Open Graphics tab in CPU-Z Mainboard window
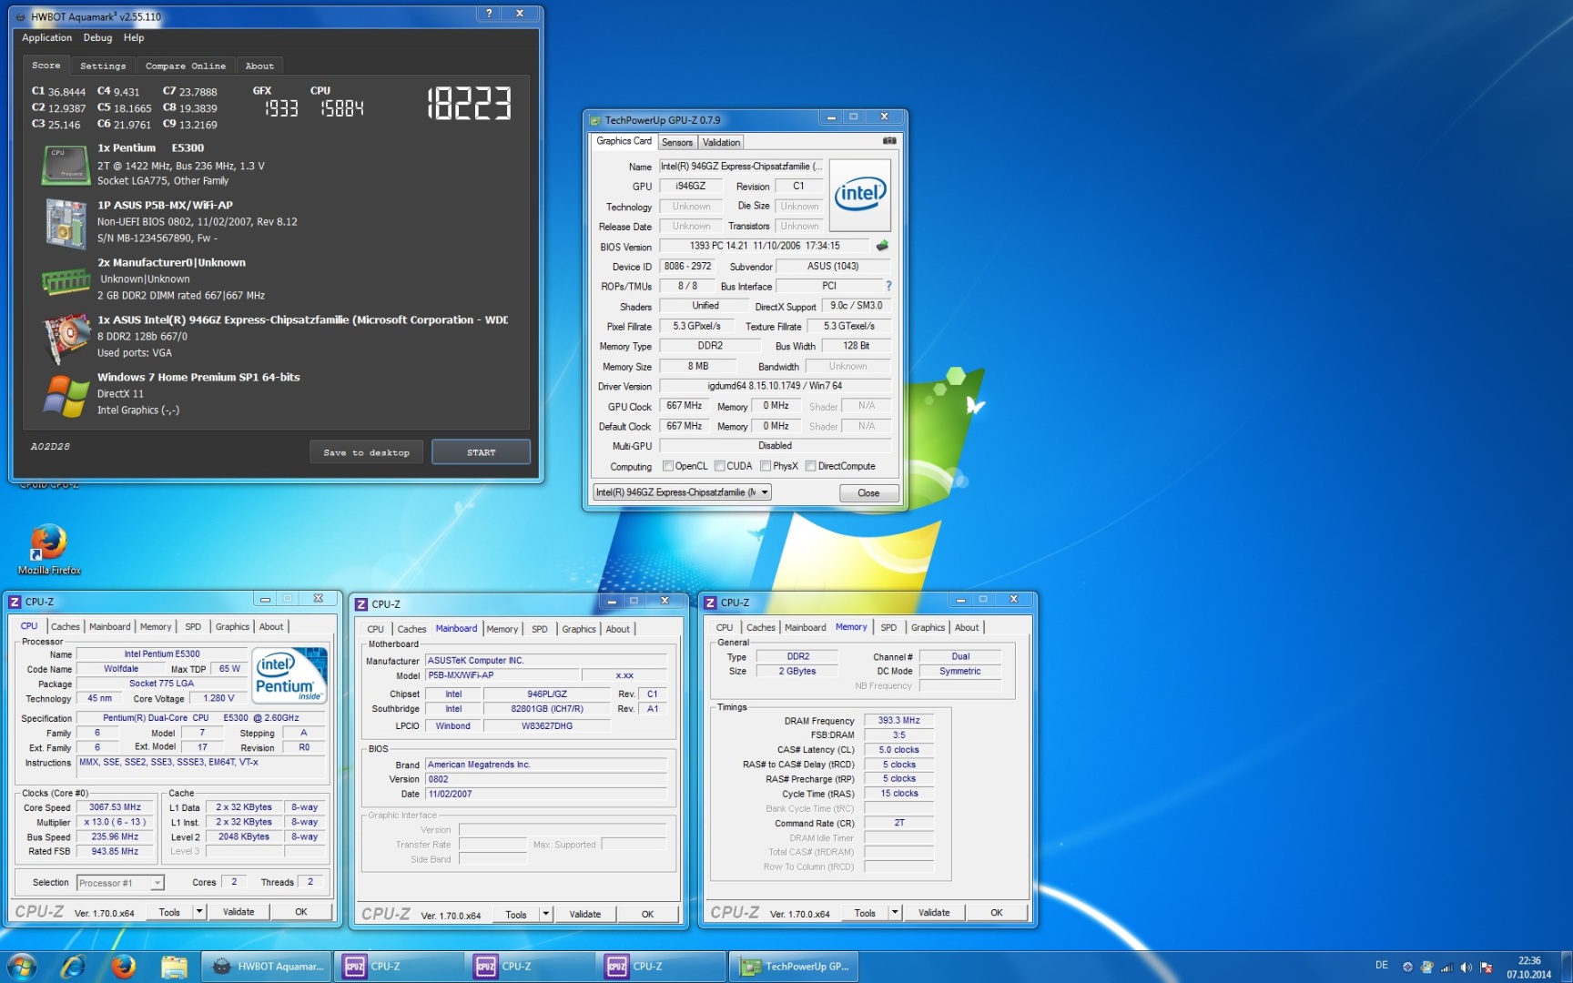1573x983 pixels. (x=578, y=629)
